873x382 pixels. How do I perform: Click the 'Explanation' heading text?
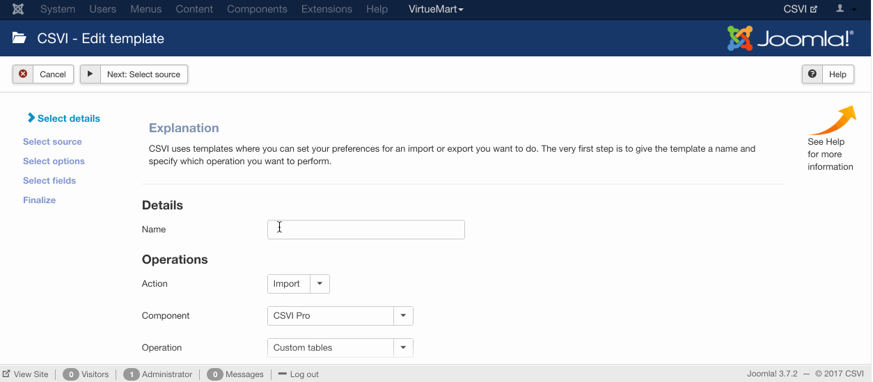pos(184,128)
